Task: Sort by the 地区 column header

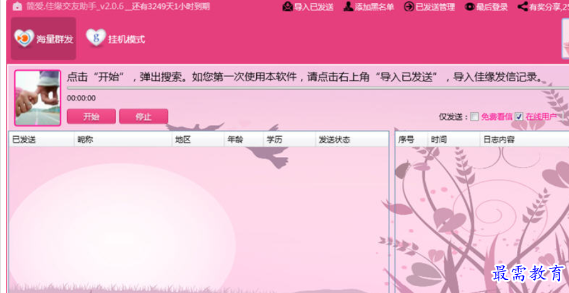Action: (198, 140)
